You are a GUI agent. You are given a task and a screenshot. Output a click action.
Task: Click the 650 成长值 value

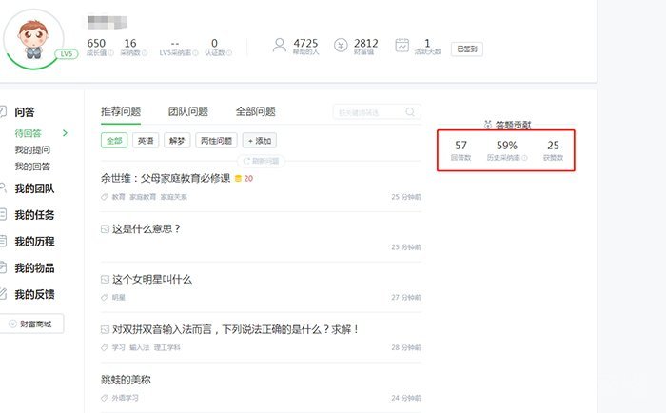click(96, 44)
